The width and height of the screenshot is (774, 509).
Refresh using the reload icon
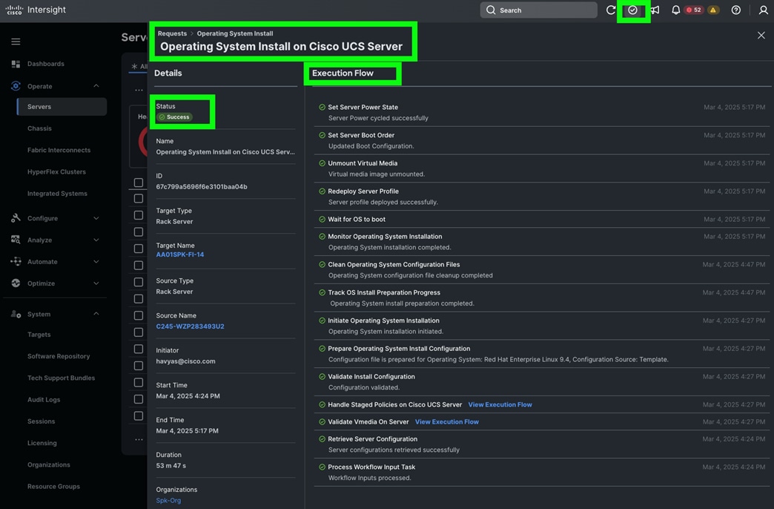[x=611, y=10]
